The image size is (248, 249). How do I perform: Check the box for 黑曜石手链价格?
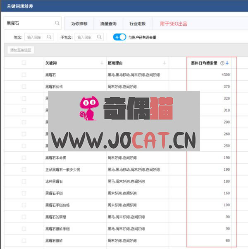click(24, 205)
